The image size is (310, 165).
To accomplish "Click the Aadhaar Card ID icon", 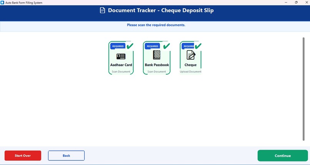I will pyautogui.click(x=121, y=56).
